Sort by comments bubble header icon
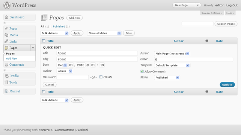This screenshot has width=241, height=135. [x=207, y=41]
